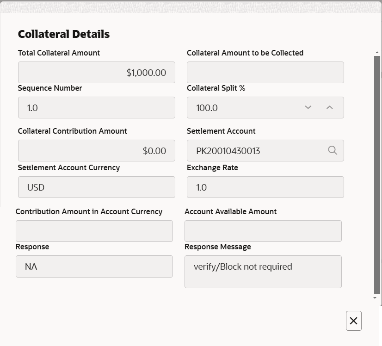Select the Account Available Amount field
Screen dimensions: 382x346
pos(263,231)
